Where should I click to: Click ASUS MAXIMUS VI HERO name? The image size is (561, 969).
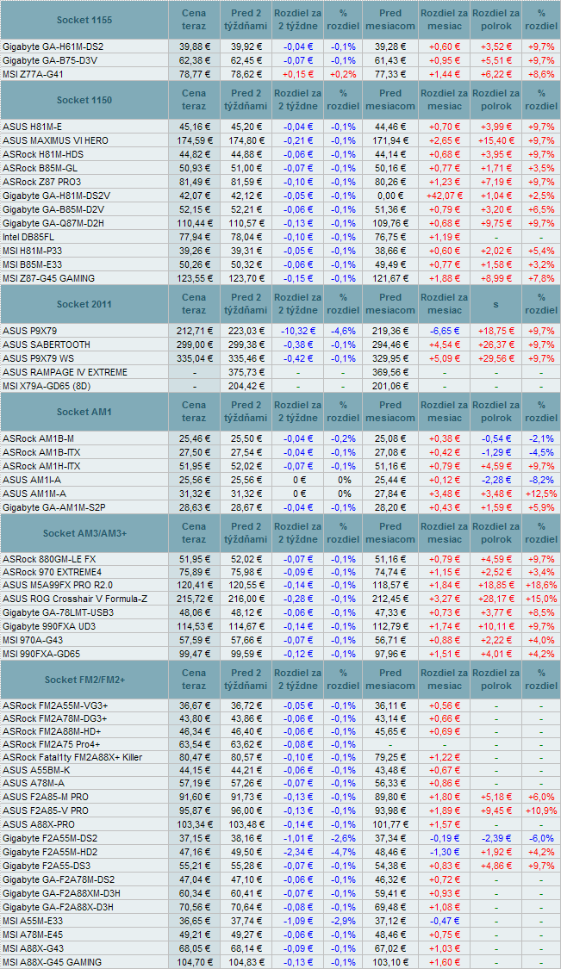(x=56, y=140)
